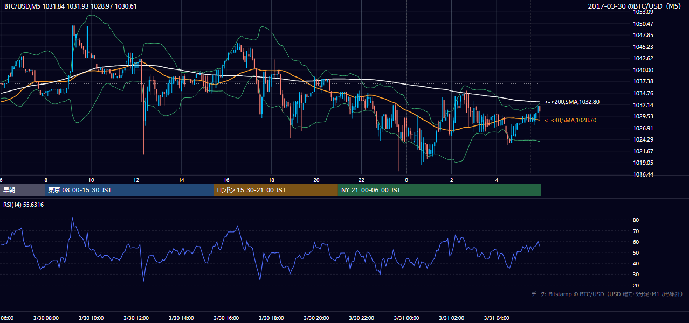689x323 pixels.
Task: Select the 早朝 session bar
Action: tap(23, 190)
